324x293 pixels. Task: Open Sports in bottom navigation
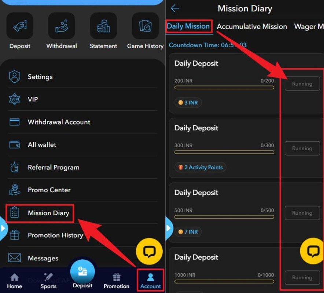tap(48, 281)
